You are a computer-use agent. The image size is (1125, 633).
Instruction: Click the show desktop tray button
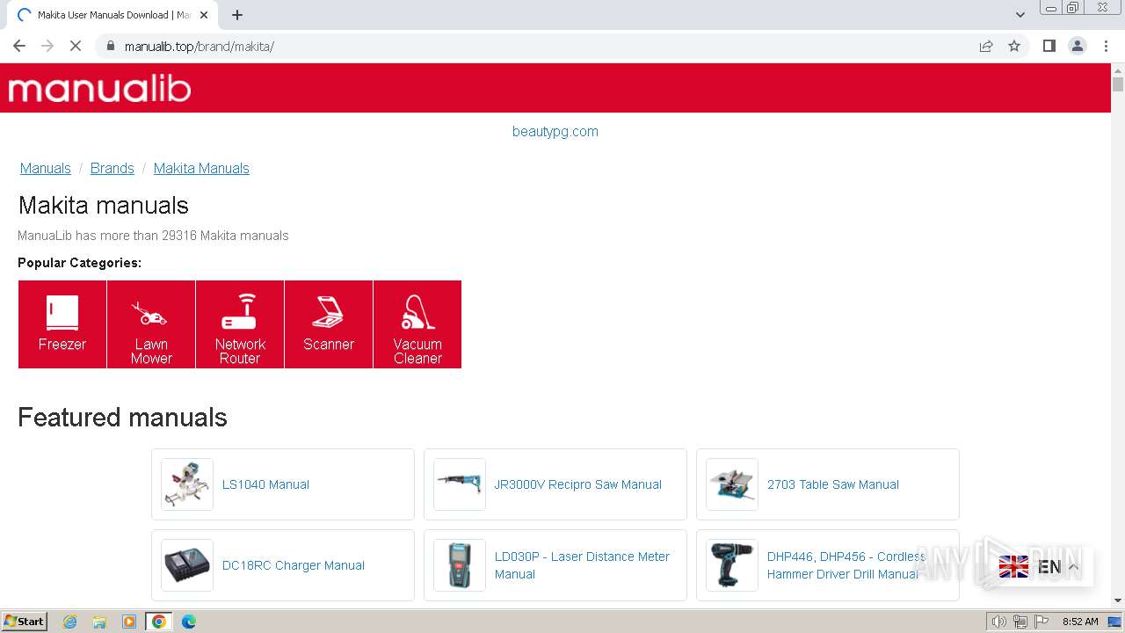click(1114, 622)
